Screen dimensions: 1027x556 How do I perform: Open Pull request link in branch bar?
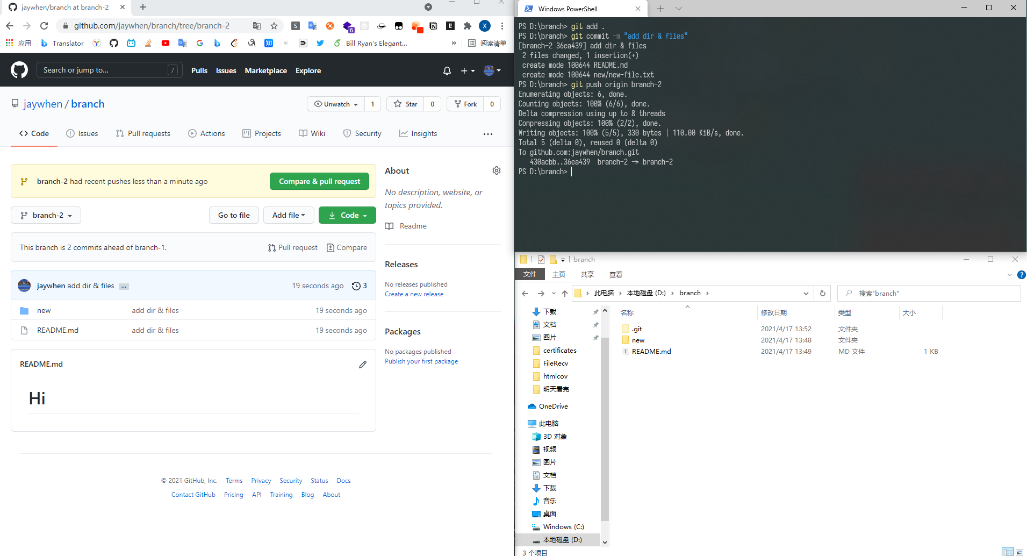pos(293,247)
